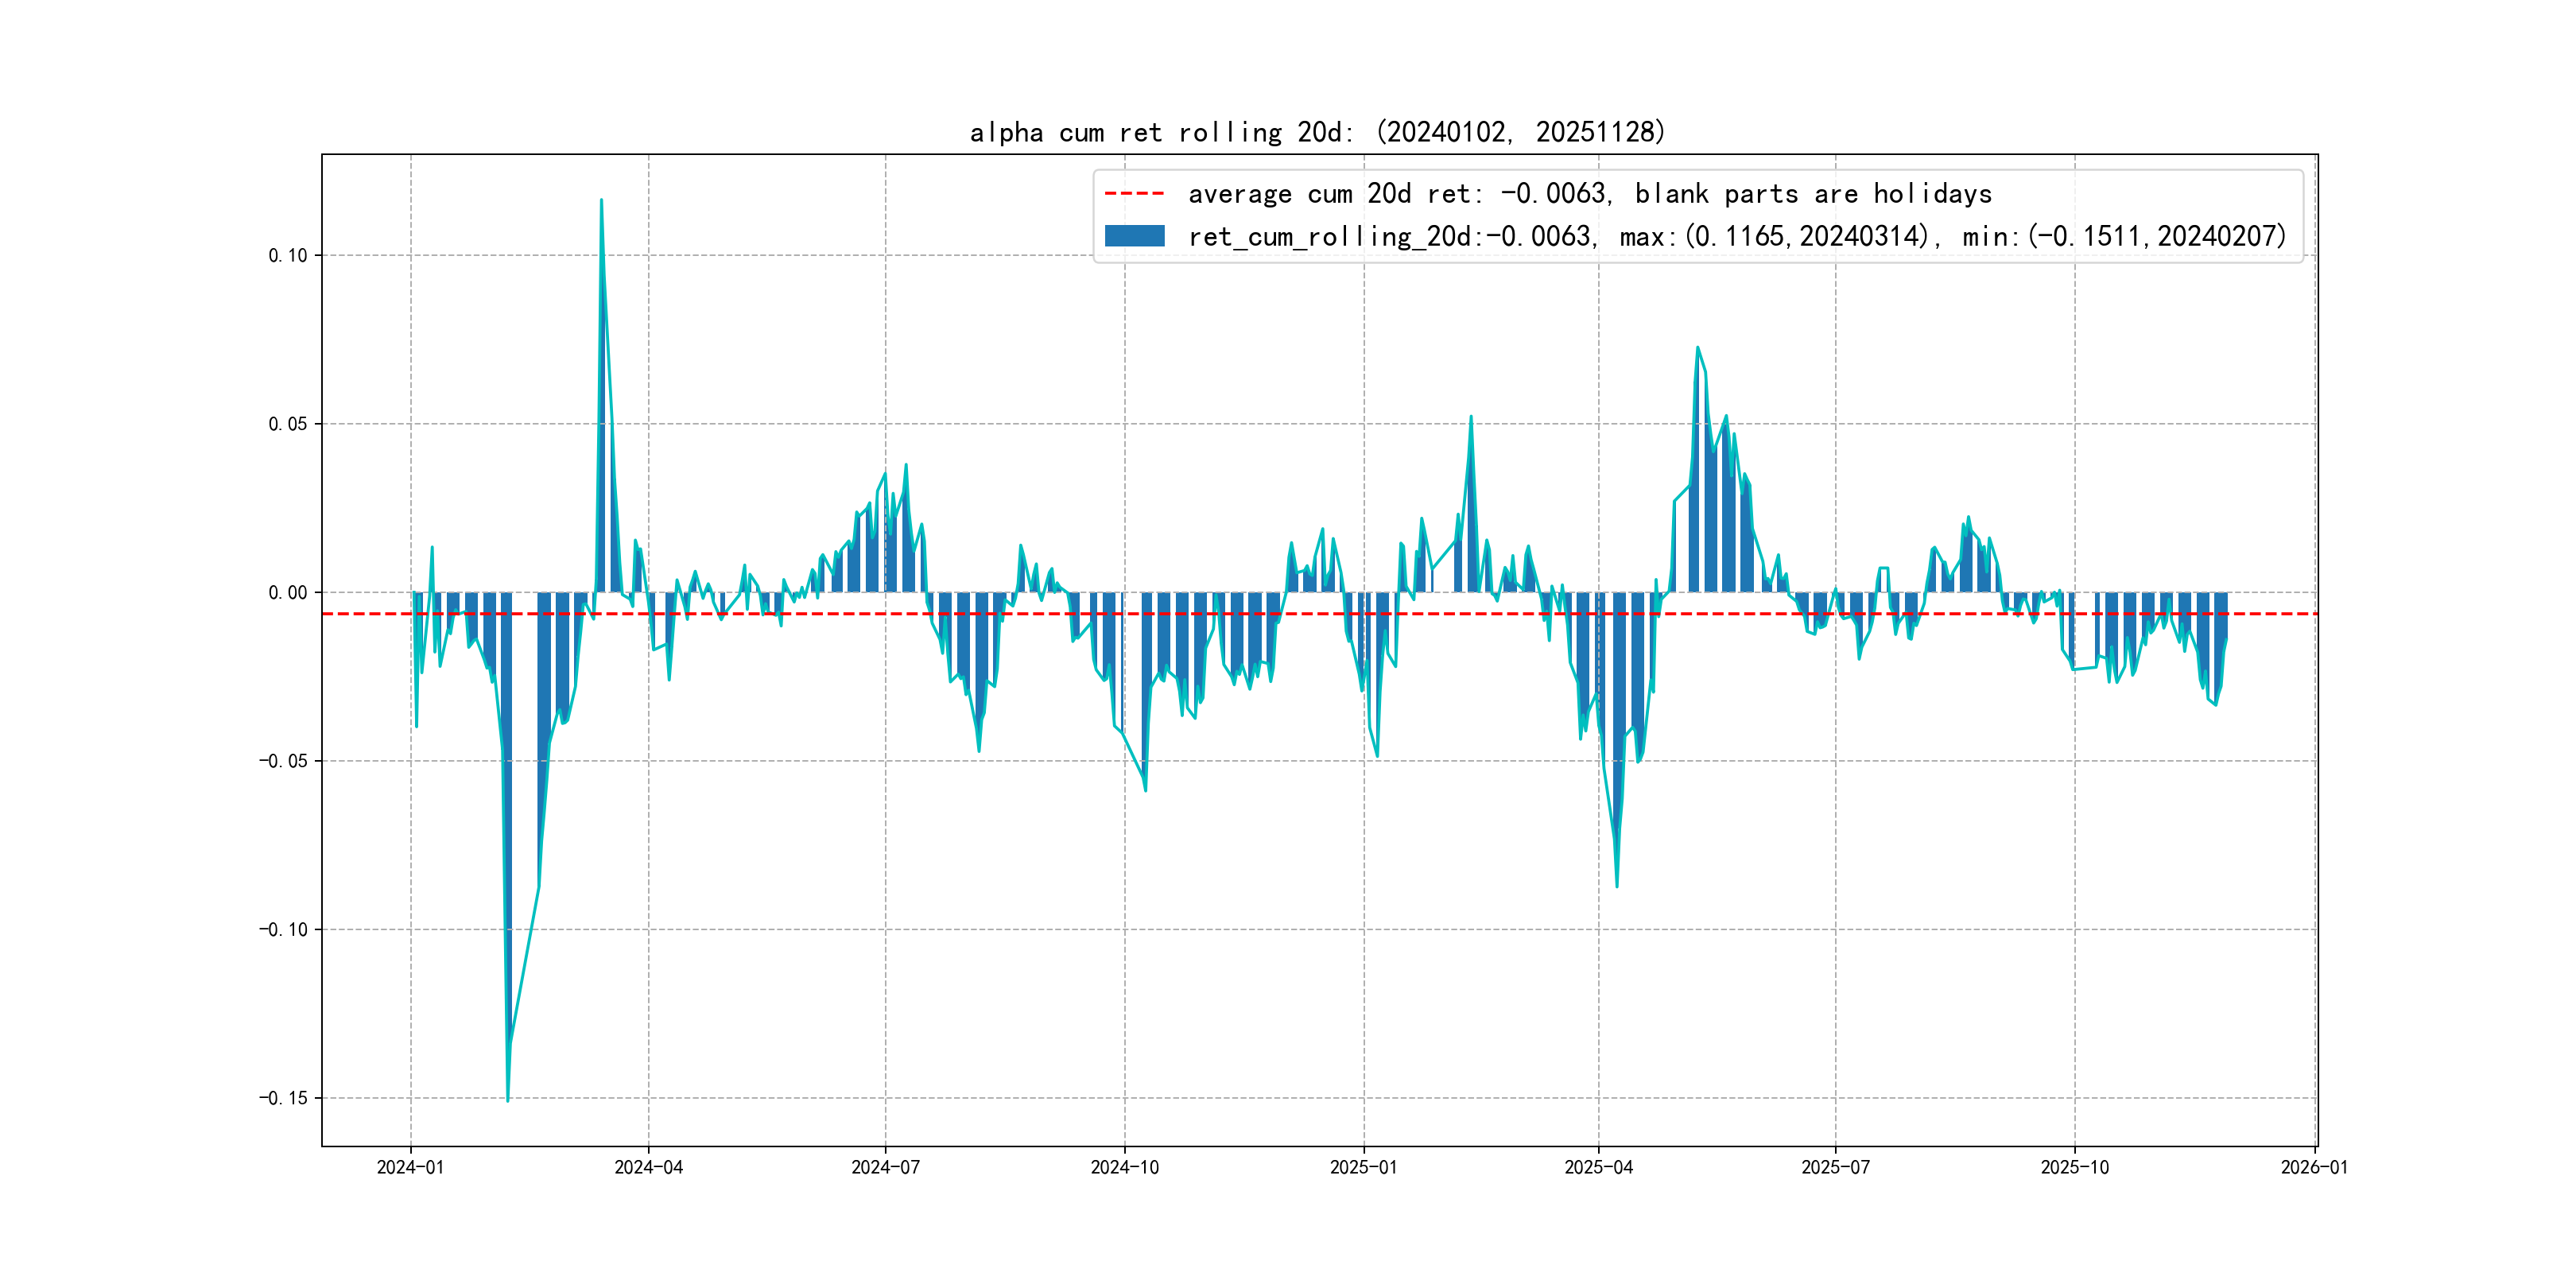Click the 2024-07 x-axis tick label

click(x=885, y=1167)
